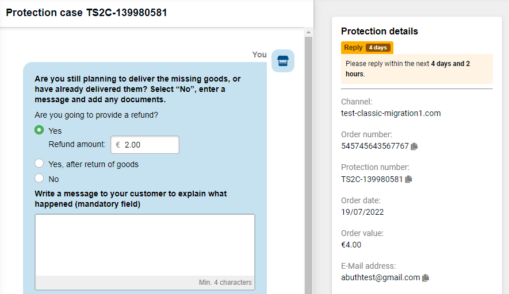Click the Refund amount input field
The width and height of the screenshot is (509, 294).
click(x=145, y=145)
